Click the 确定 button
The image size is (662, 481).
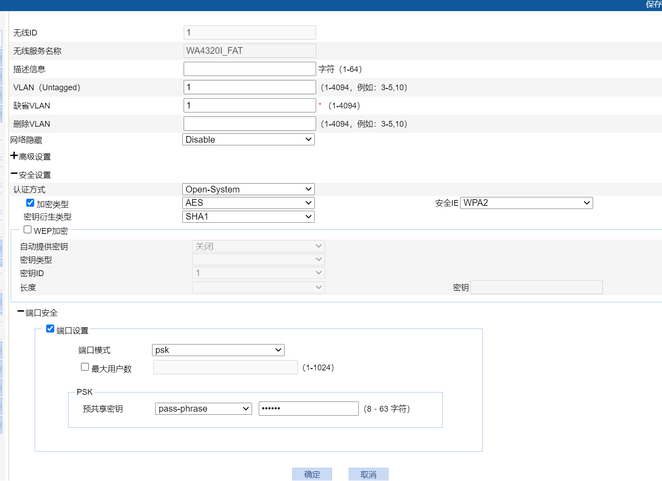pos(312,474)
